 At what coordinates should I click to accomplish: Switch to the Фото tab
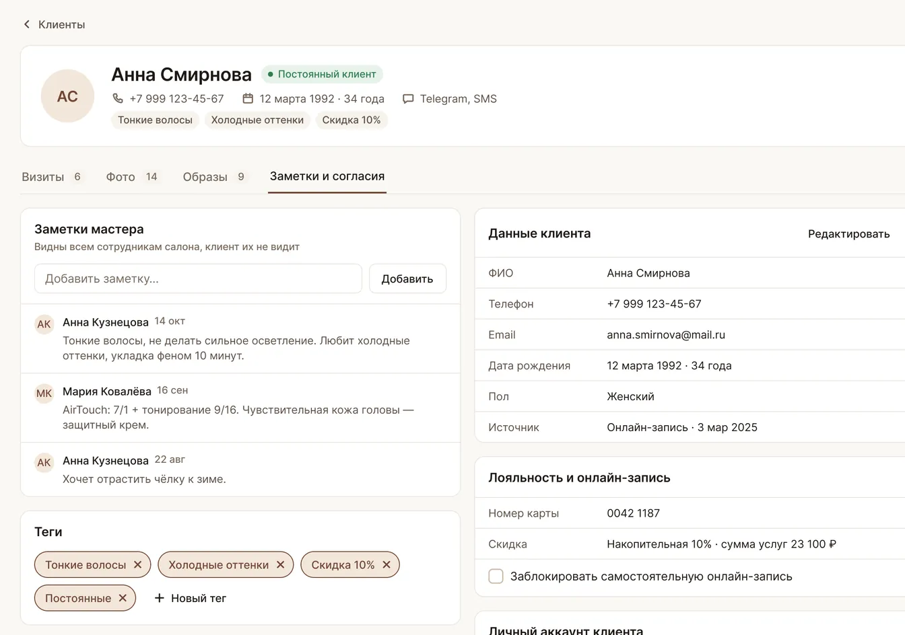coord(133,177)
